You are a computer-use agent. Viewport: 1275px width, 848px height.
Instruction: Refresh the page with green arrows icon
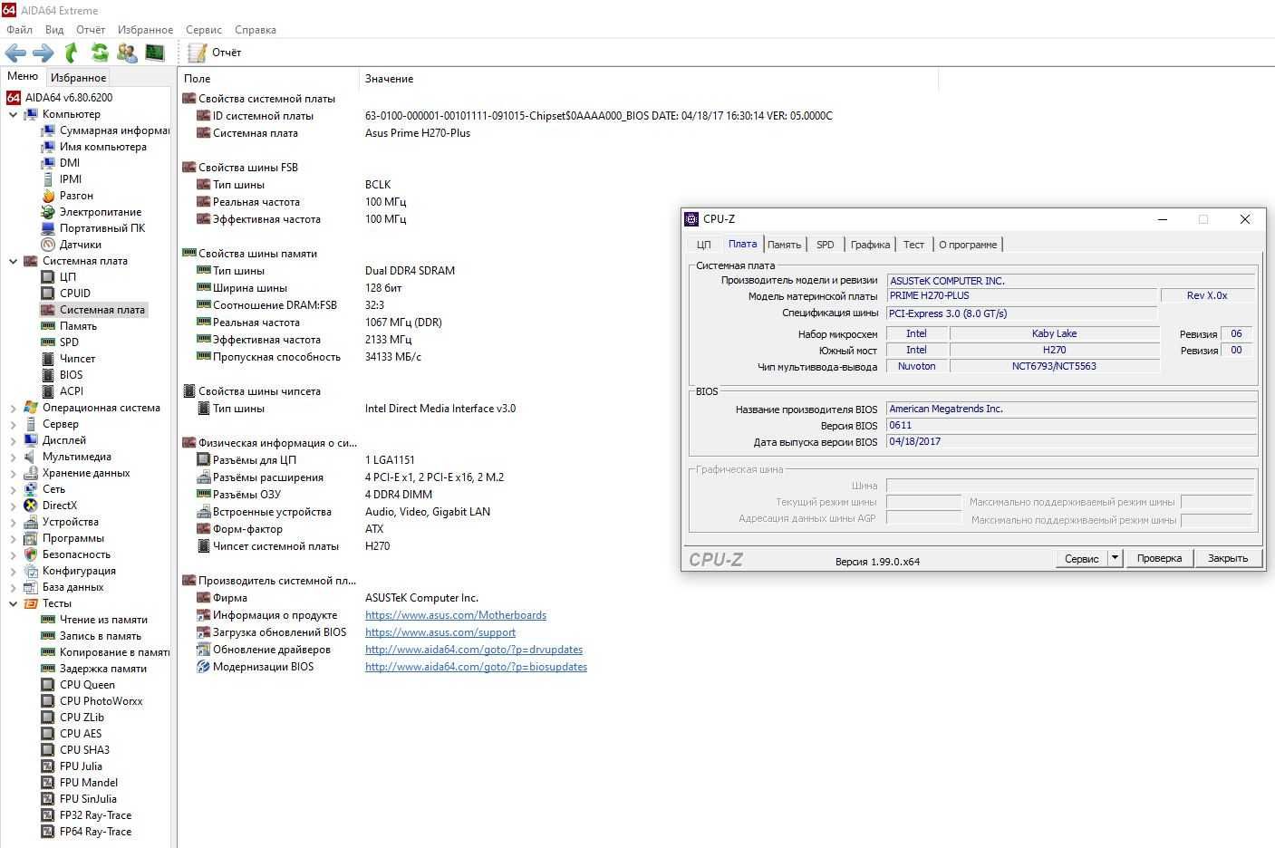coord(99,53)
